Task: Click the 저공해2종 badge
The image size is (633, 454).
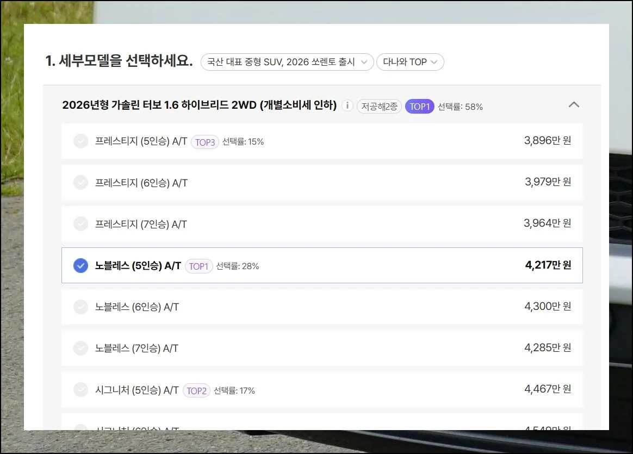Action: pos(378,106)
